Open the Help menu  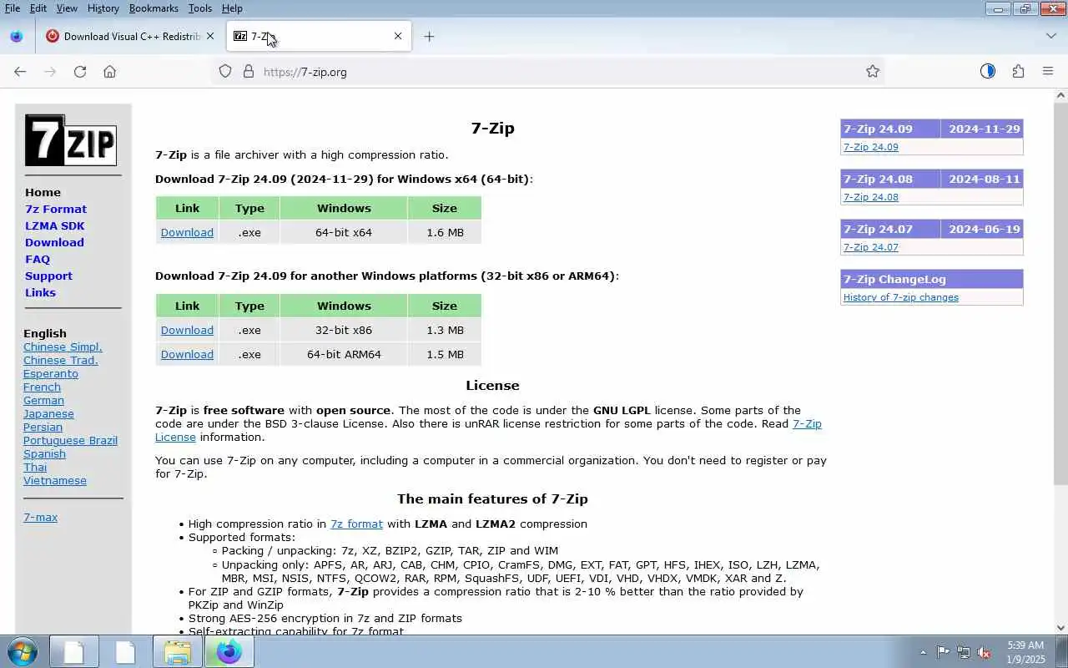tap(232, 8)
